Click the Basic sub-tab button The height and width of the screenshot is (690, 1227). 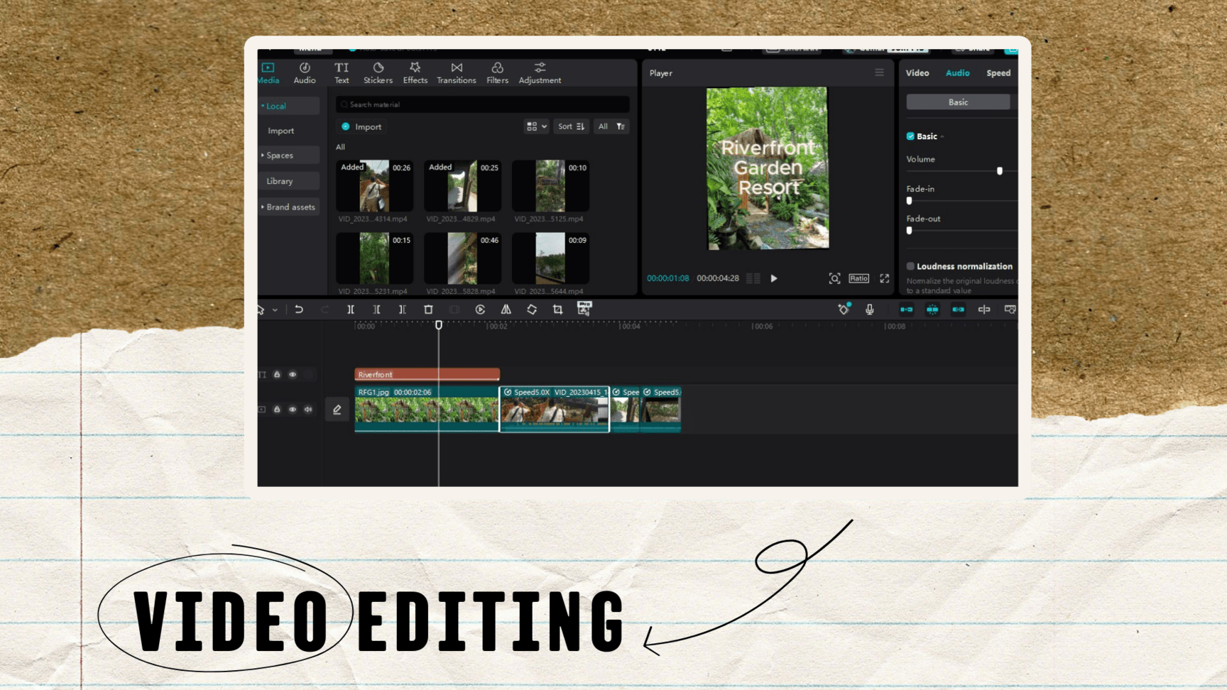pyautogui.click(x=958, y=102)
